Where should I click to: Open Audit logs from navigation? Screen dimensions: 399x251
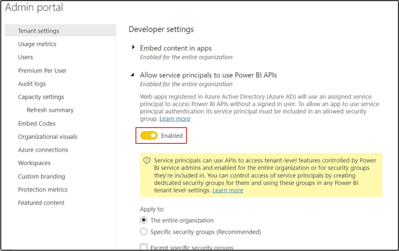[x=32, y=84]
